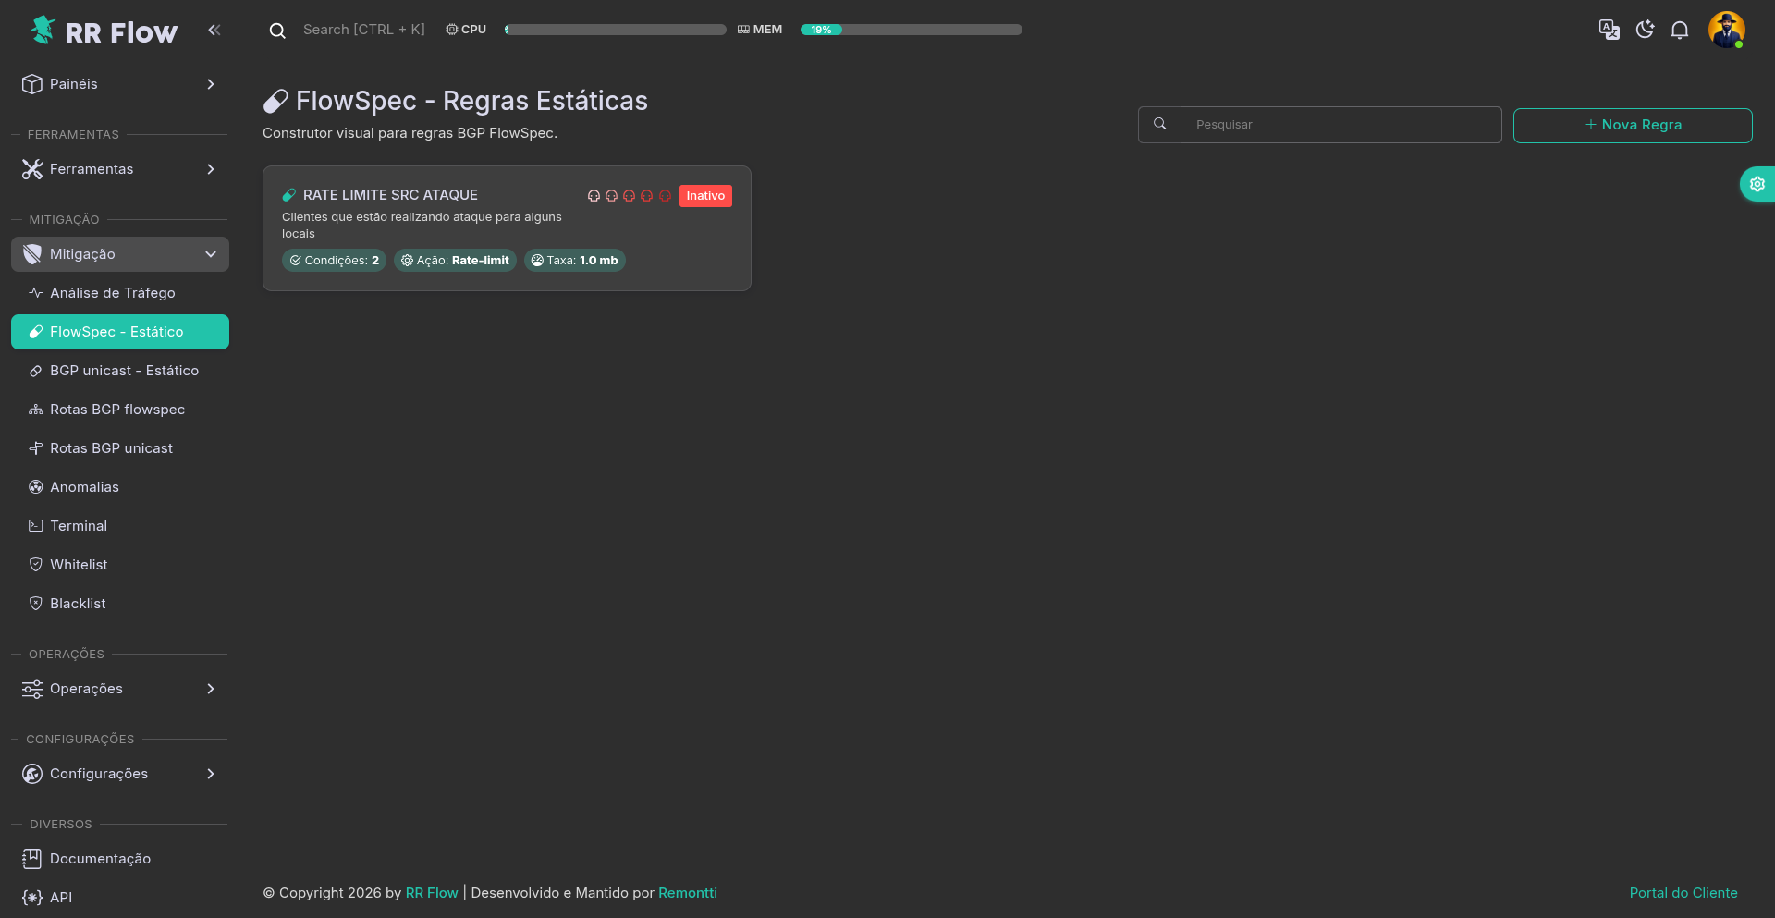Click the first skull severity icon
The width and height of the screenshot is (1775, 918).
pos(594,196)
